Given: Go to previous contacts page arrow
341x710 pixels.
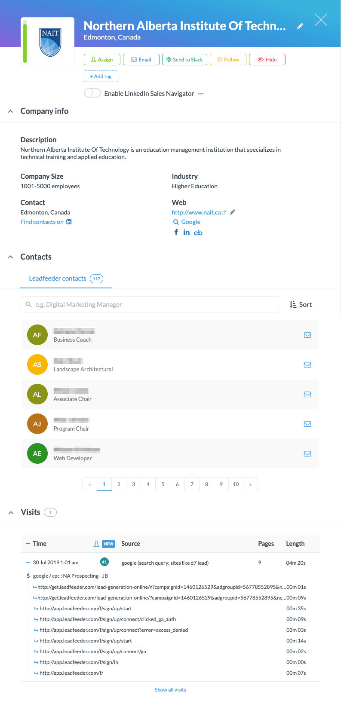Looking at the screenshot, I should click(x=89, y=484).
